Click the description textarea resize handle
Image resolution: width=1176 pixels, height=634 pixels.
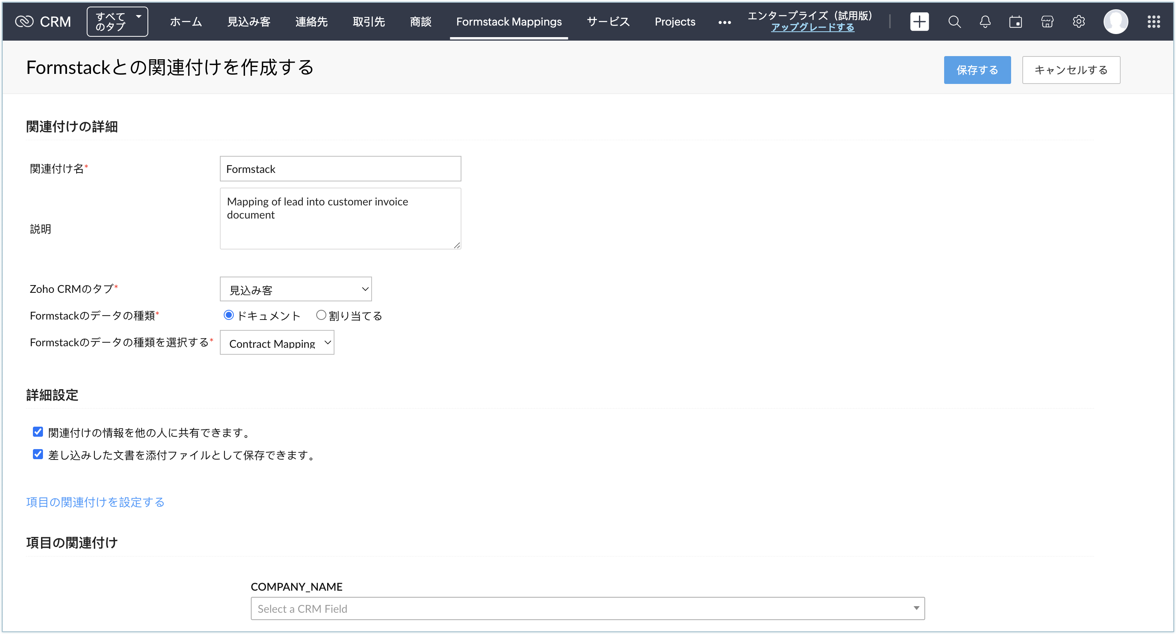tap(456, 245)
